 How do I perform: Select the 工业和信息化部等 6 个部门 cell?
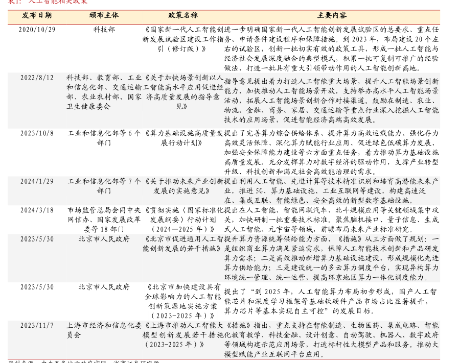click(x=104, y=138)
